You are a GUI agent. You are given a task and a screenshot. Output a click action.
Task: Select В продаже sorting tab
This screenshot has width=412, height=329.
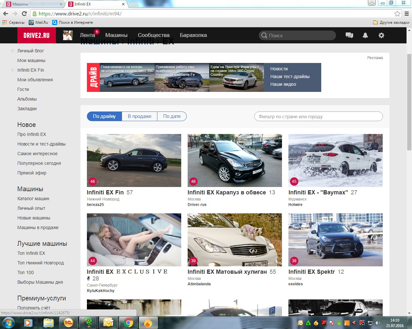139,116
